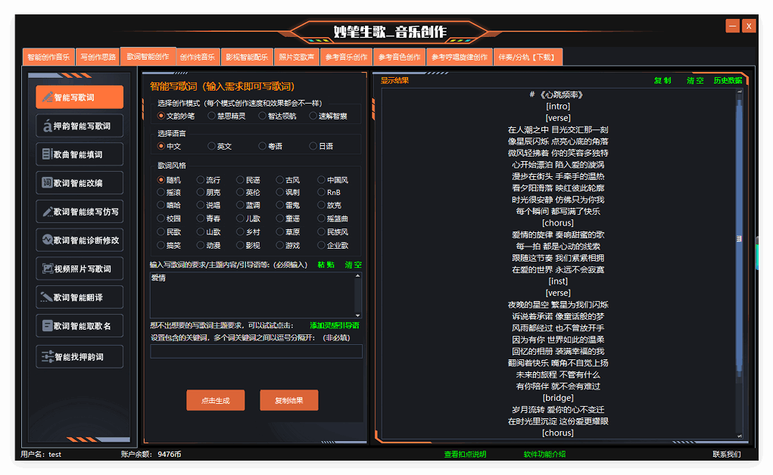Select the 歌词智能翻译 sidebar tool
This screenshot has height=475, width=773.
click(79, 297)
